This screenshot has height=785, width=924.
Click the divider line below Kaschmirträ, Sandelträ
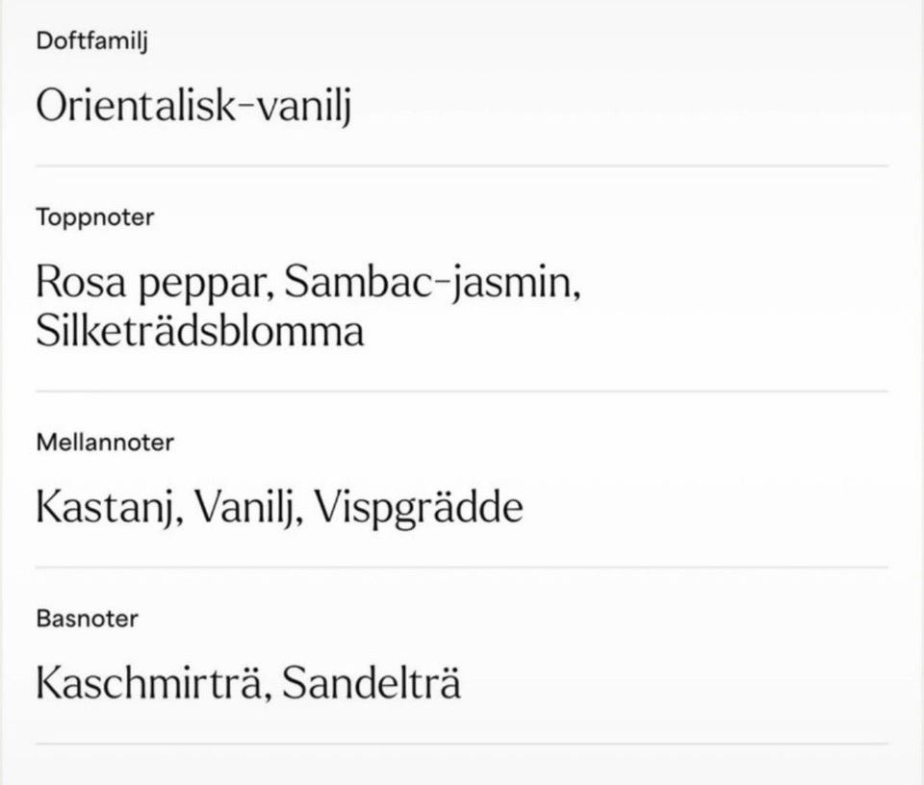462,744
